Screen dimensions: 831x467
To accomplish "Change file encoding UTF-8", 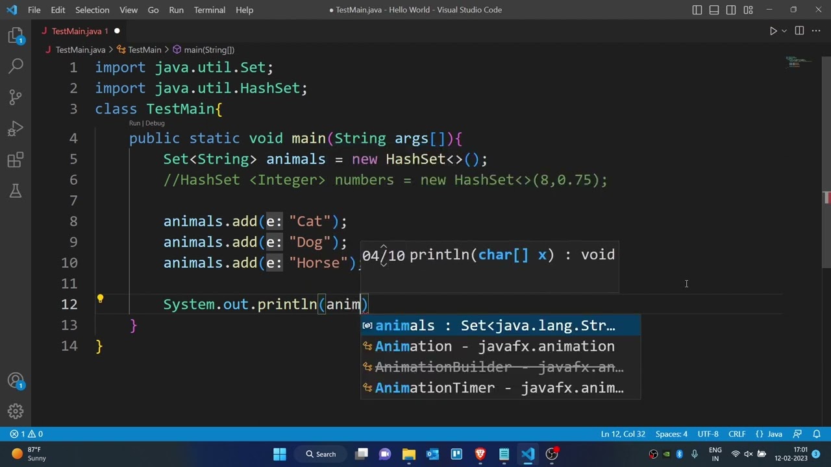I will tap(708, 434).
